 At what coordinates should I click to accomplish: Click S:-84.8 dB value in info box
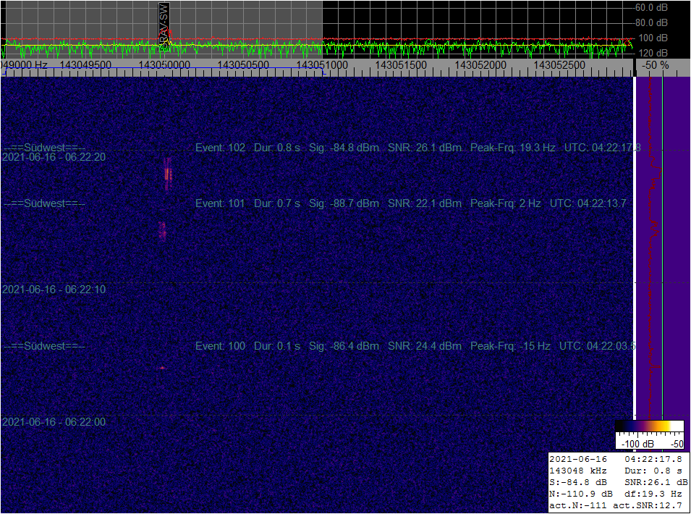tap(577, 482)
